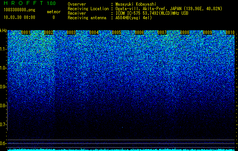Click the 0.7 frequency axis label
This screenshot has width=238, height=151.
[x=3, y=125]
